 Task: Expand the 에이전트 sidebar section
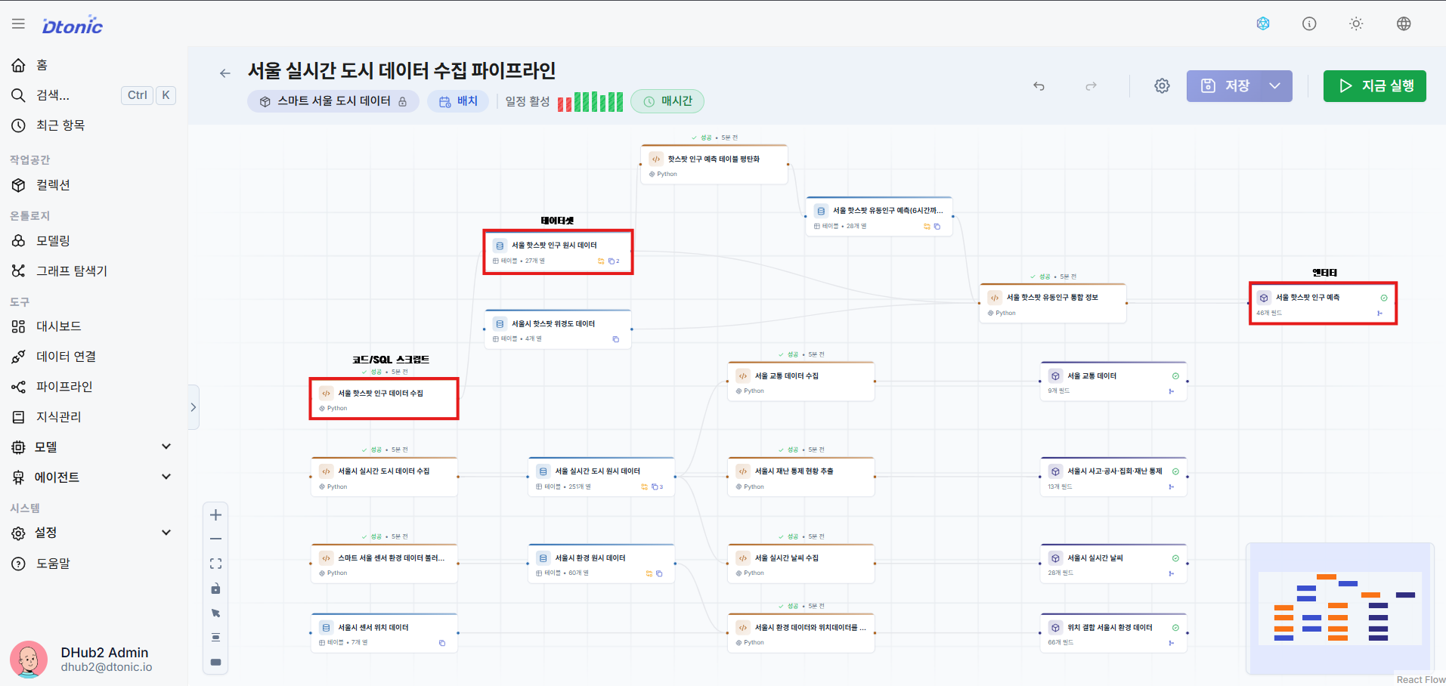tap(94, 477)
